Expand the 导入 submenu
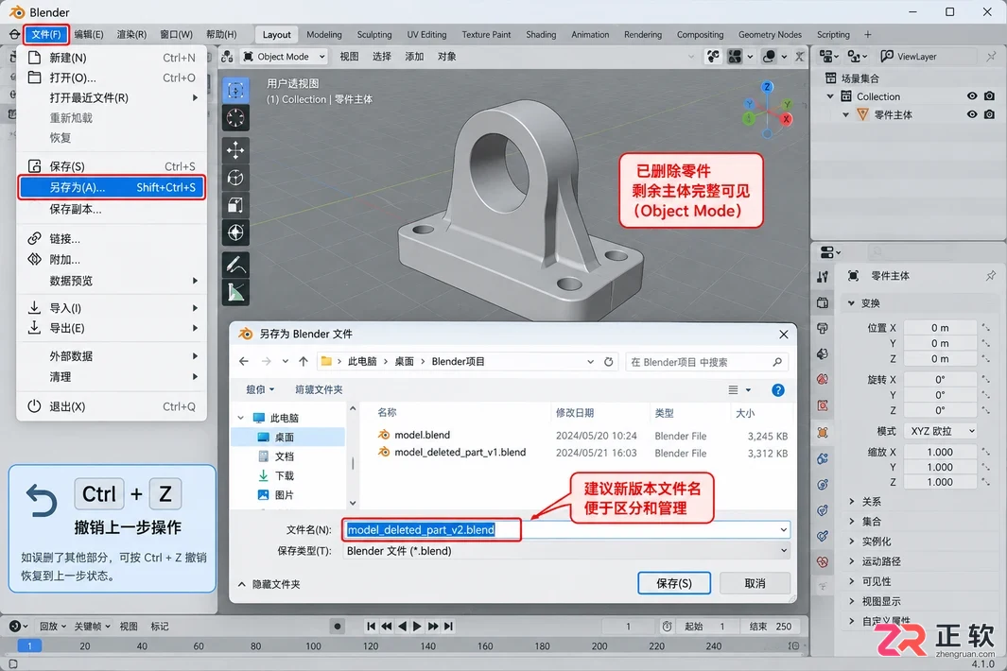 tap(112, 308)
